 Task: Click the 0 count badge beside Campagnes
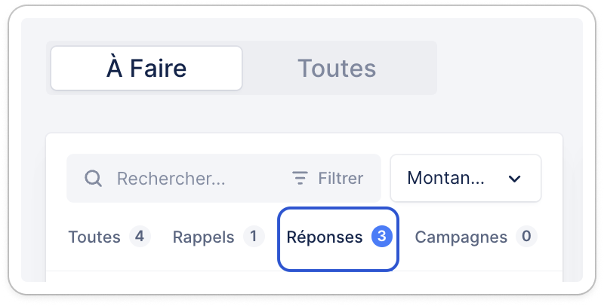[526, 236]
